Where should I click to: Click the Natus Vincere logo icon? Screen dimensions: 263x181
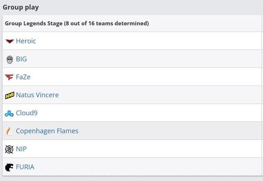click(x=10, y=95)
